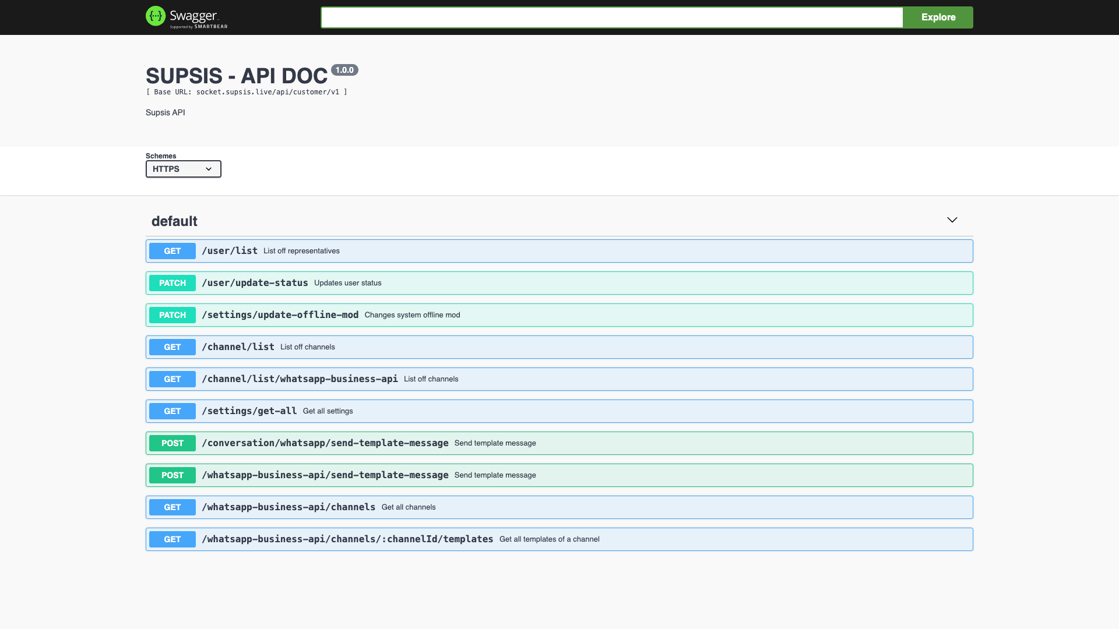Expand POST /whatsapp-business-api/send-template-message endpoint
Screen dimensions: 1119x629
pyautogui.click(x=559, y=475)
